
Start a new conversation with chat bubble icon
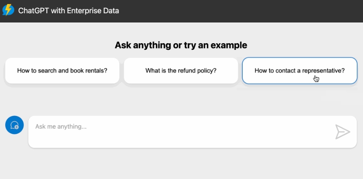(14, 125)
